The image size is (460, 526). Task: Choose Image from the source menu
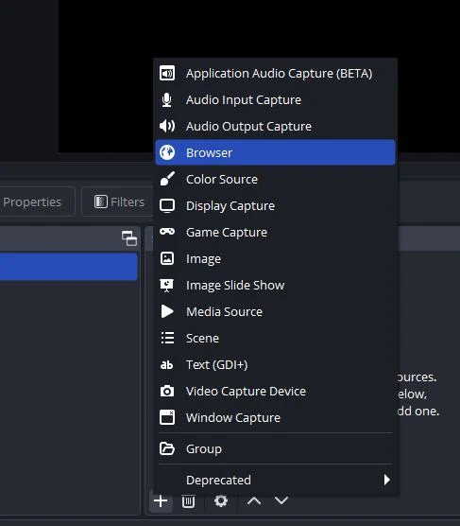pyautogui.click(x=275, y=258)
